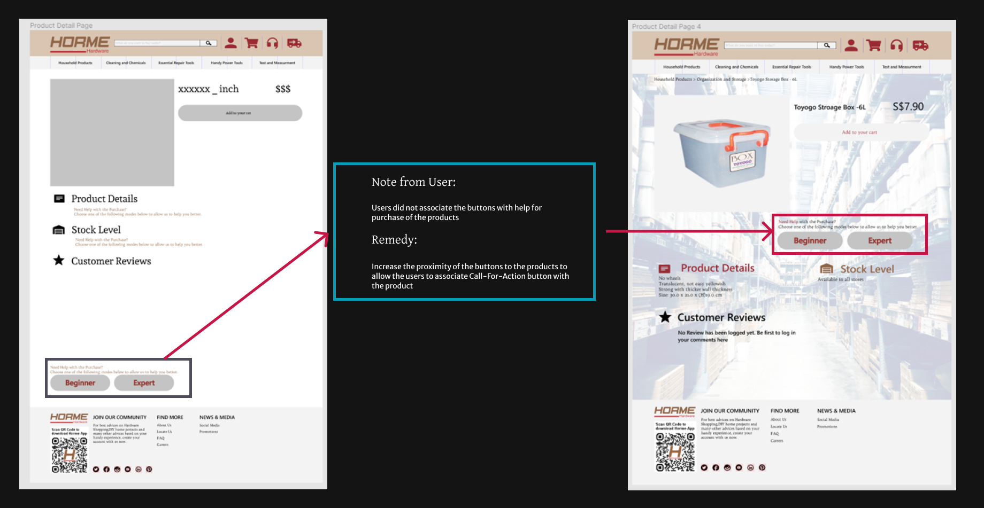
Task: Open Household Products menu on Page 4
Action: (682, 67)
